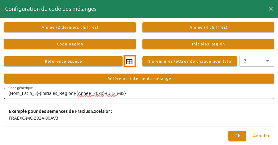Close the configuration dialog with the X
Screen dimensions: 278x145
click(x=271, y=9)
